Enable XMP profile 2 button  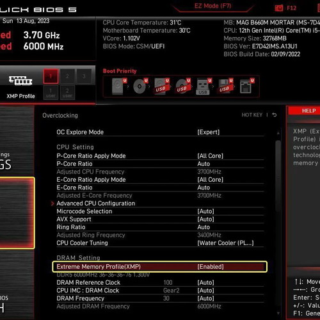[67, 76]
